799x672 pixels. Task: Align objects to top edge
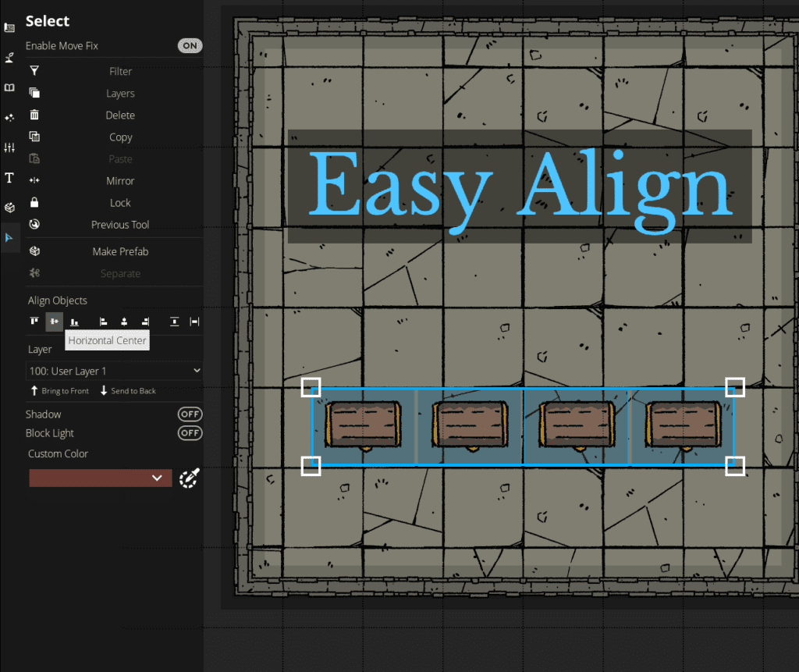point(34,322)
